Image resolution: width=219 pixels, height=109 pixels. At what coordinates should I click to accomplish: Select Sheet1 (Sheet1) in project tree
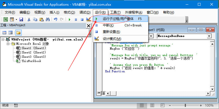coord(34,48)
